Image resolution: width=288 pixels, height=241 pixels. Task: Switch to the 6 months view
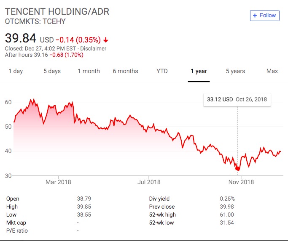[x=125, y=71]
